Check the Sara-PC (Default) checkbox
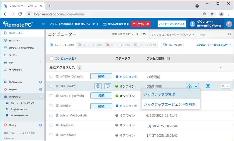Viewport: 234px width, 141px height. point(51,96)
